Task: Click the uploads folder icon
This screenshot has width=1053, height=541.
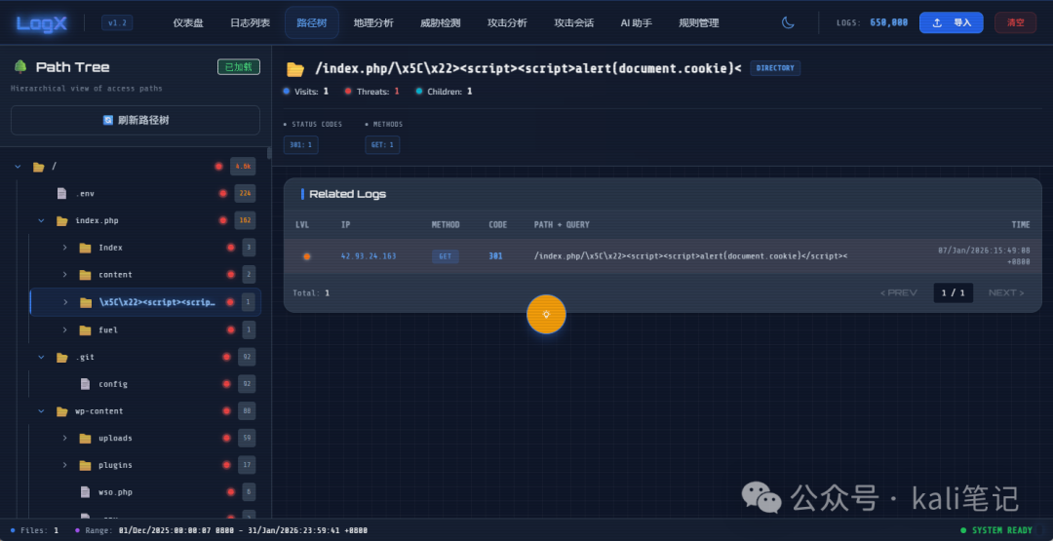Action: 85,439
